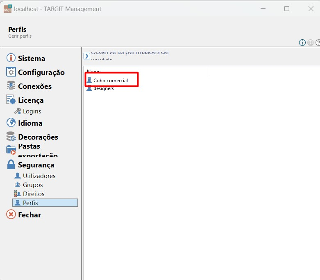Click the Configuração gear window icon
Image resolution: width=320 pixels, height=280 pixels.
coord(11,72)
